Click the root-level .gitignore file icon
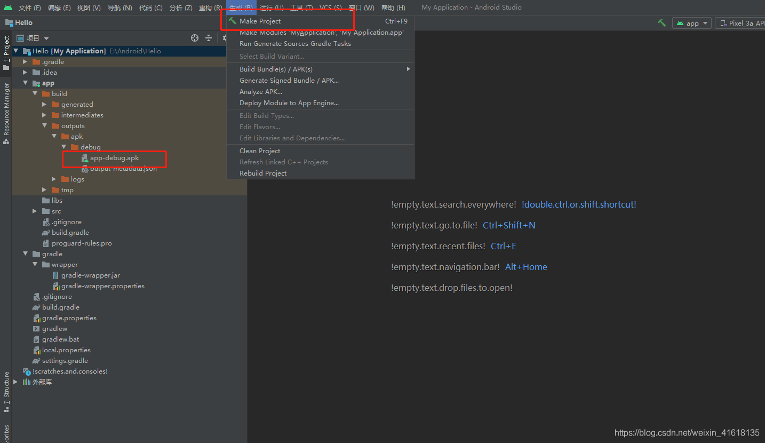This screenshot has width=765, height=443. pyautogui.click(x=36, y=297)
